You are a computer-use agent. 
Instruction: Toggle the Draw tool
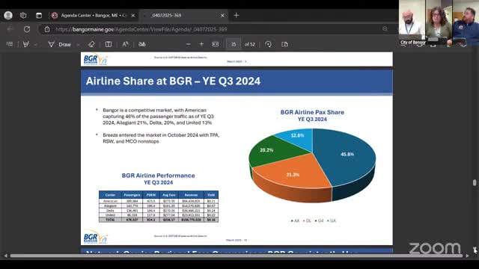(60, 44)
